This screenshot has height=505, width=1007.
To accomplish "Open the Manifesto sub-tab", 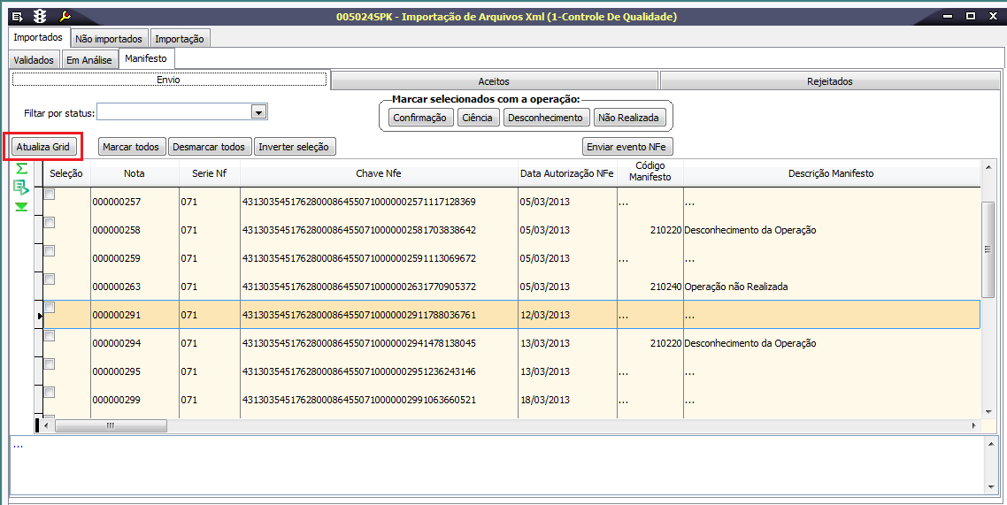I will click(x=146, y=58).
